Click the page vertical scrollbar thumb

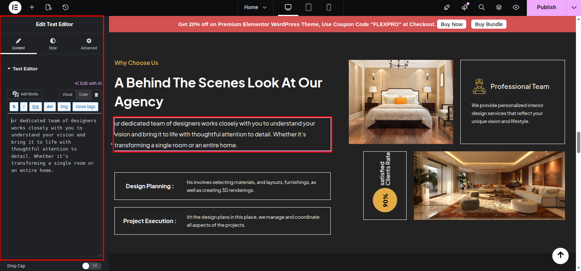[578, 143]
